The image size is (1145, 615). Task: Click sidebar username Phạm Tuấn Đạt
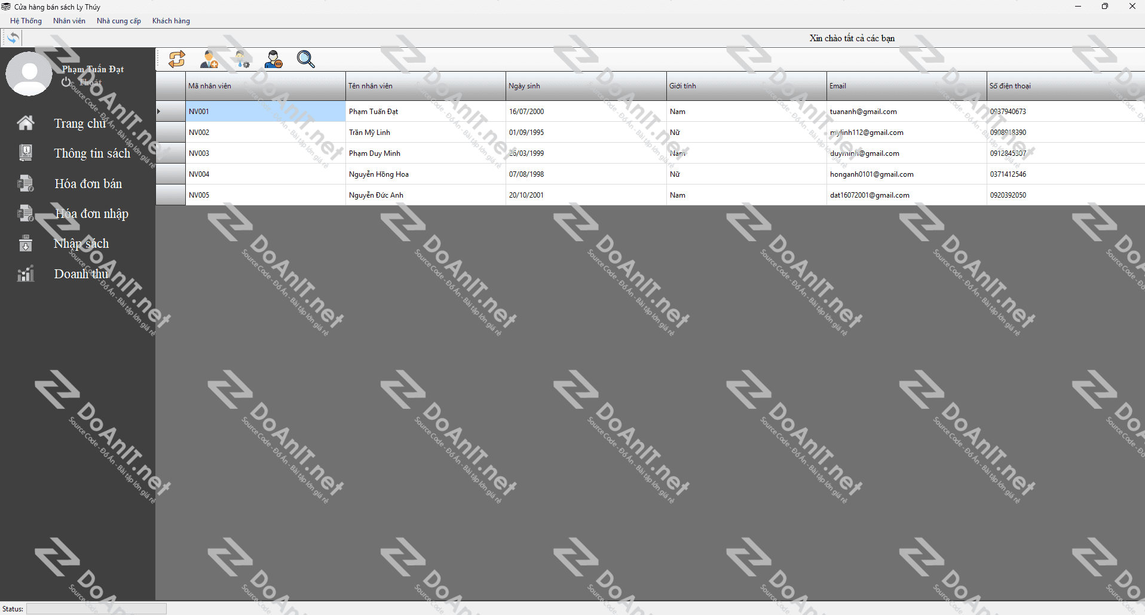pos(93,69)
